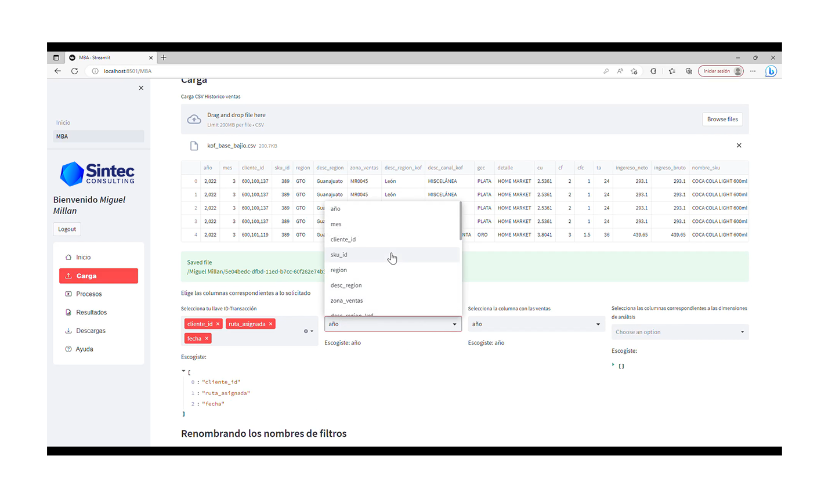Select MBA page in sidebar
The image size is (839, 499).
(x=99, y=136)
